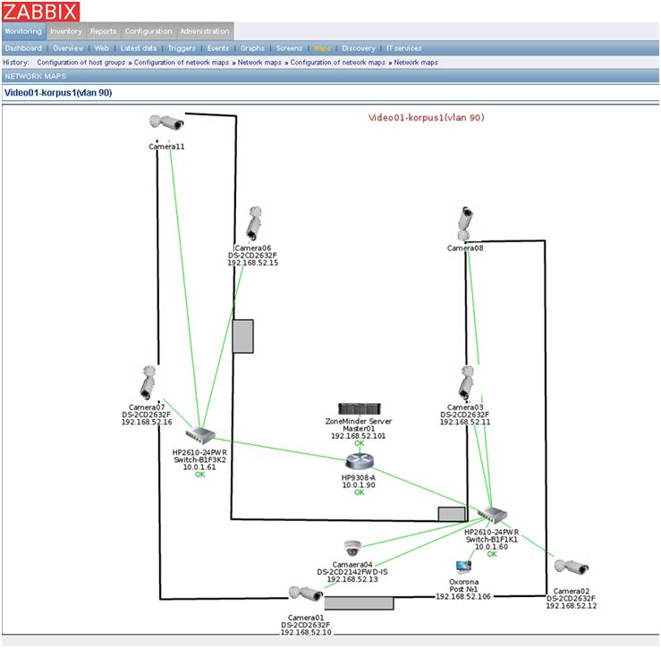The width and height of the screenshot is (661, 648).
Task: Switch to the Reports tab
Action: pyautogui.click(x=103, y=31)
